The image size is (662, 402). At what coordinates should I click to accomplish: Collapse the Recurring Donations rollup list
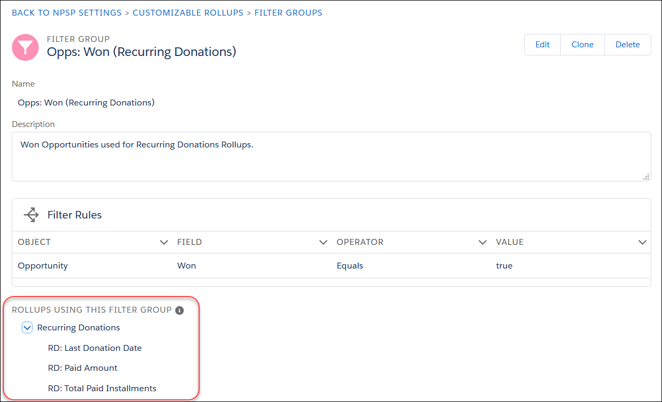pyautogui.click(x=27, y=327)
